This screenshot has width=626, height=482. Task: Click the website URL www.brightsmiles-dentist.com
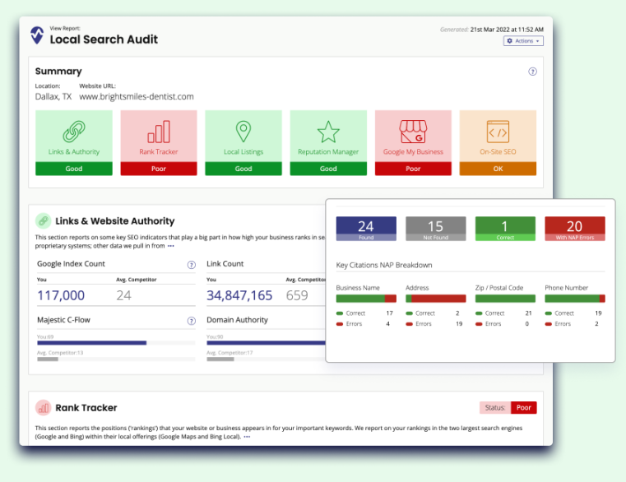coord(136,96)
